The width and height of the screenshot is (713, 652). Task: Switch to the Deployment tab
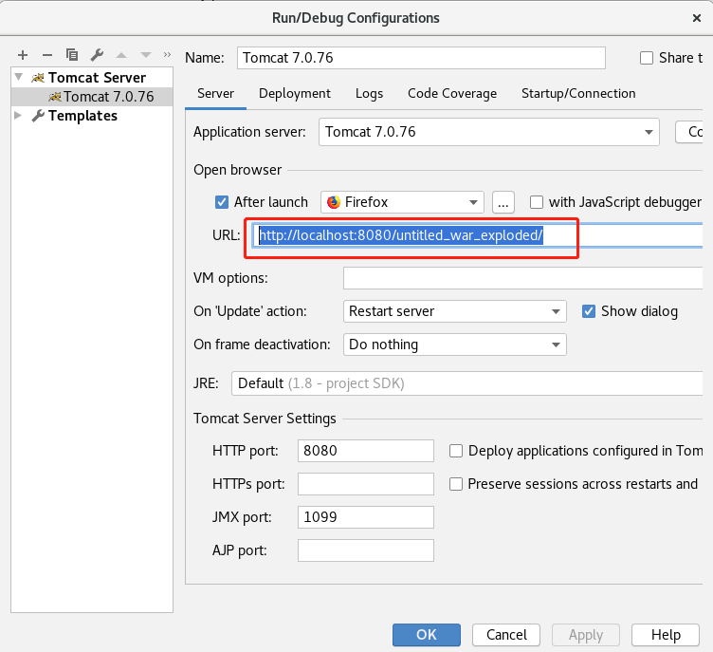point(295,94)
